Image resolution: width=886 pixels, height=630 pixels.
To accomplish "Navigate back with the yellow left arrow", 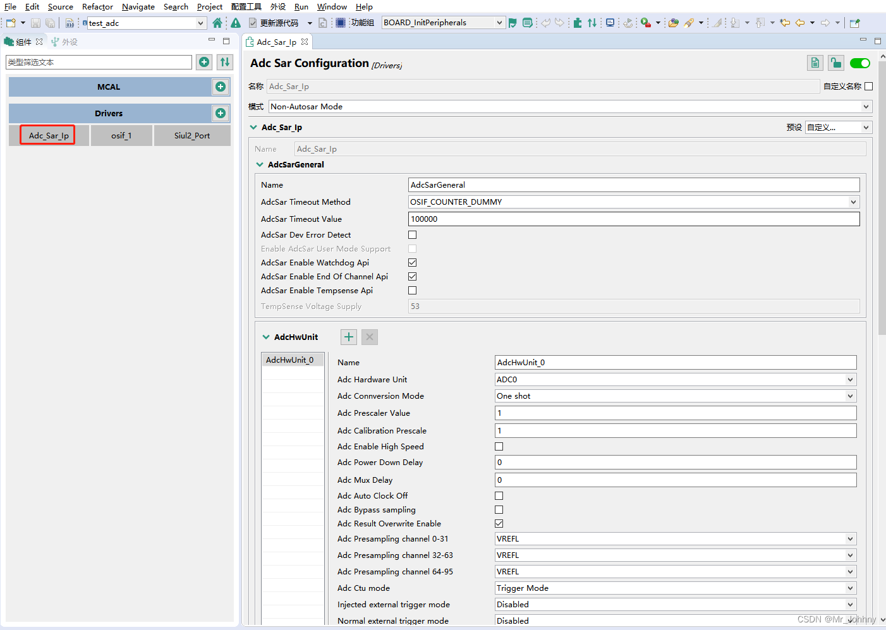I will pyautogui.click(x=800, y=23).
